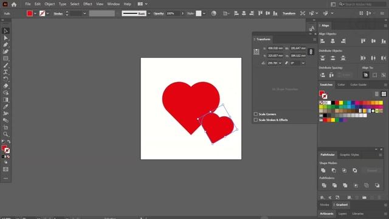The width and height of the screenshot is (389, 219).
Task: Select the Eraser tool
Action: click(x=5, y=86)
